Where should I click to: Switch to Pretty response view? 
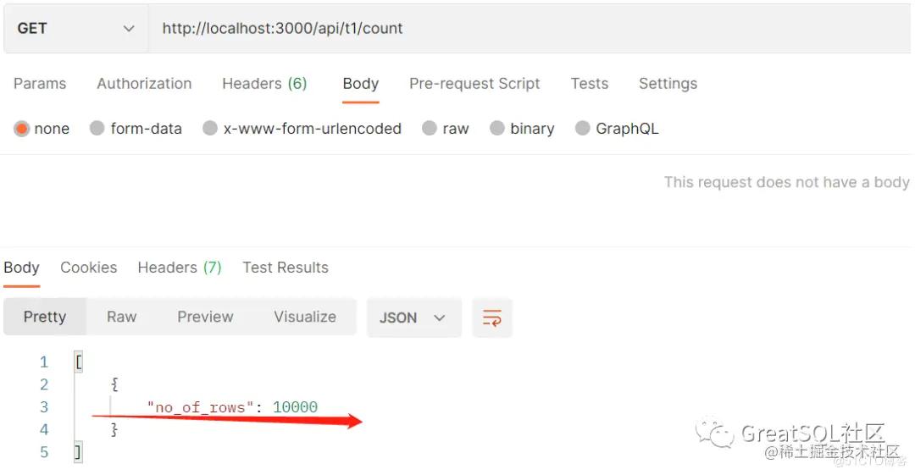45,317
